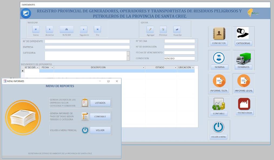
Task: Click the Inicio first-record navigation icon
Action: point(36,29)
